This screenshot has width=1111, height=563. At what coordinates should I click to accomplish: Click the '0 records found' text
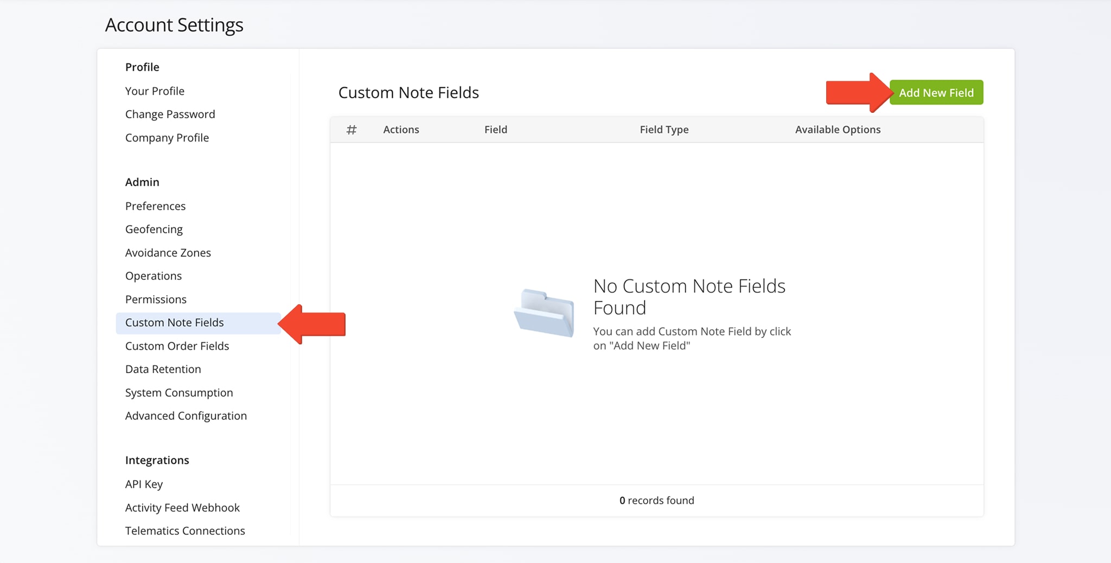click(656, 501)
